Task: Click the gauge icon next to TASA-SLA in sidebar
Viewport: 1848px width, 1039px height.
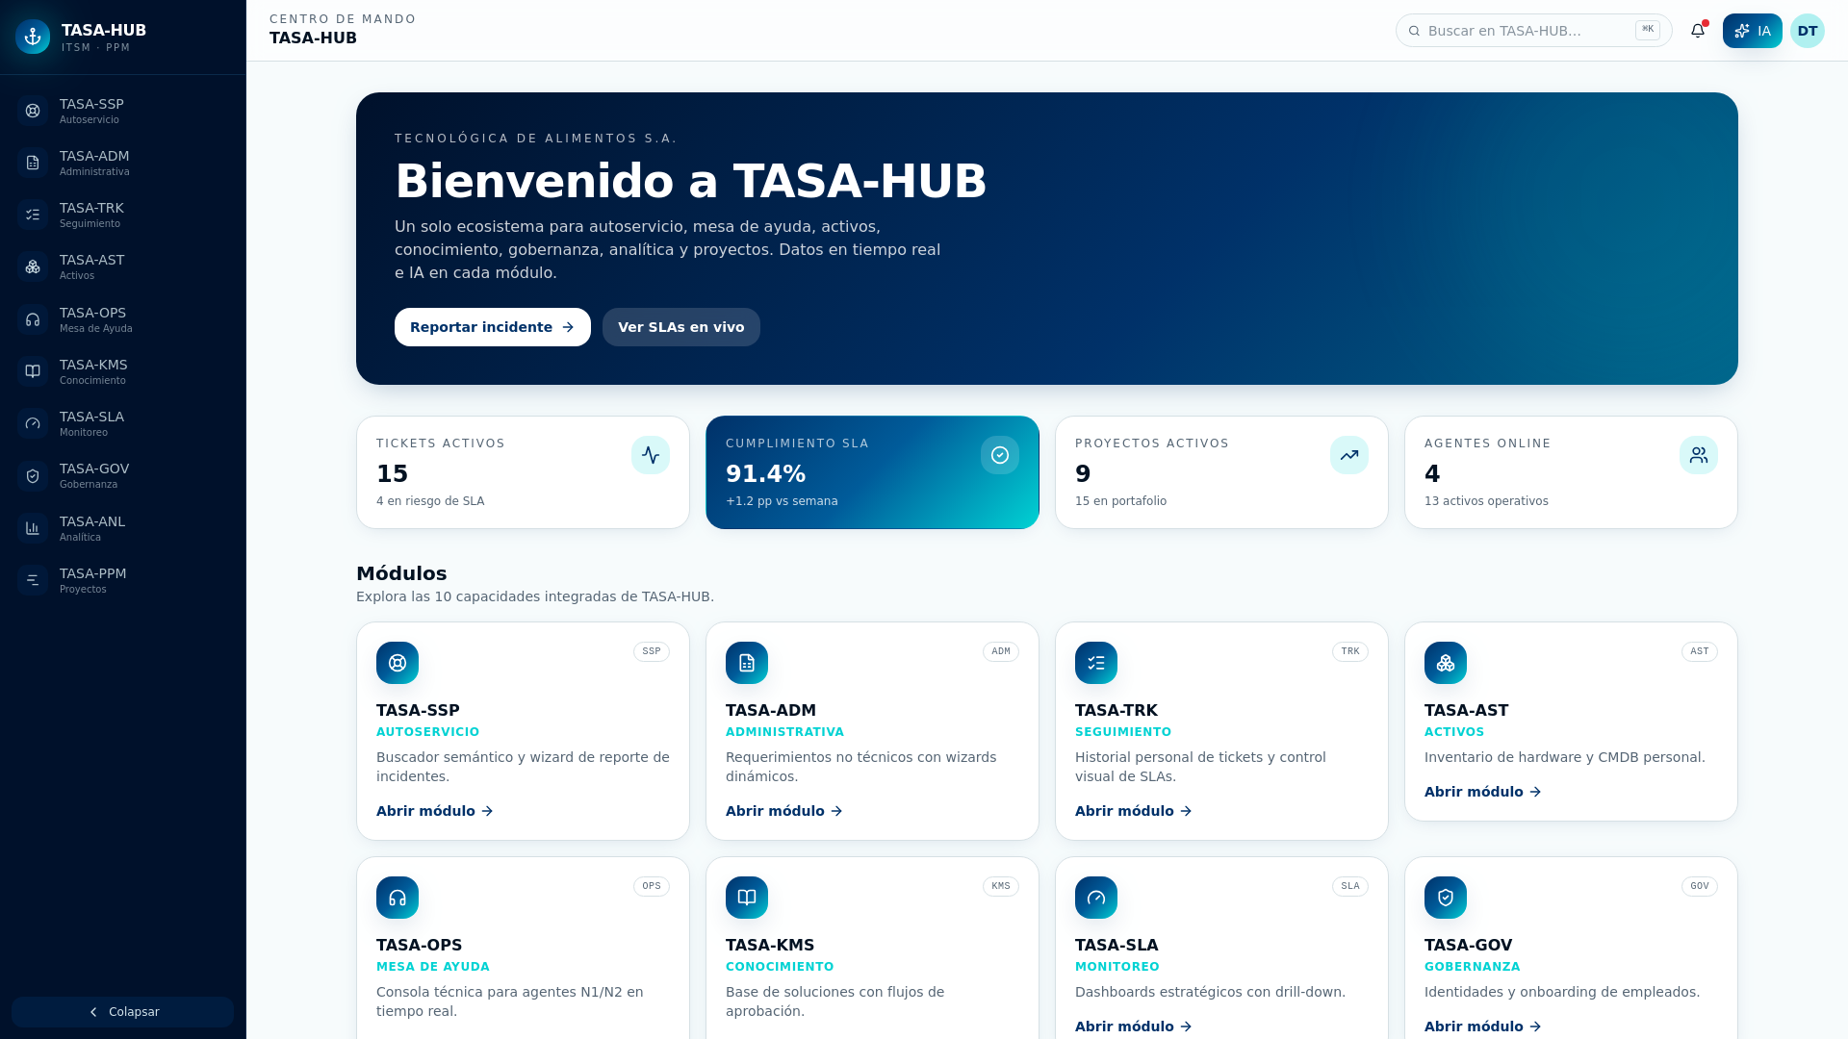Action: point(33,423)
